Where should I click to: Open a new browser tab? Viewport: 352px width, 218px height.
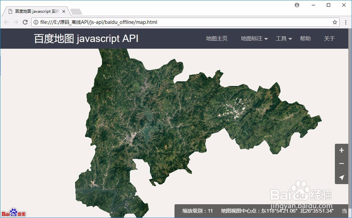point(76,12)
